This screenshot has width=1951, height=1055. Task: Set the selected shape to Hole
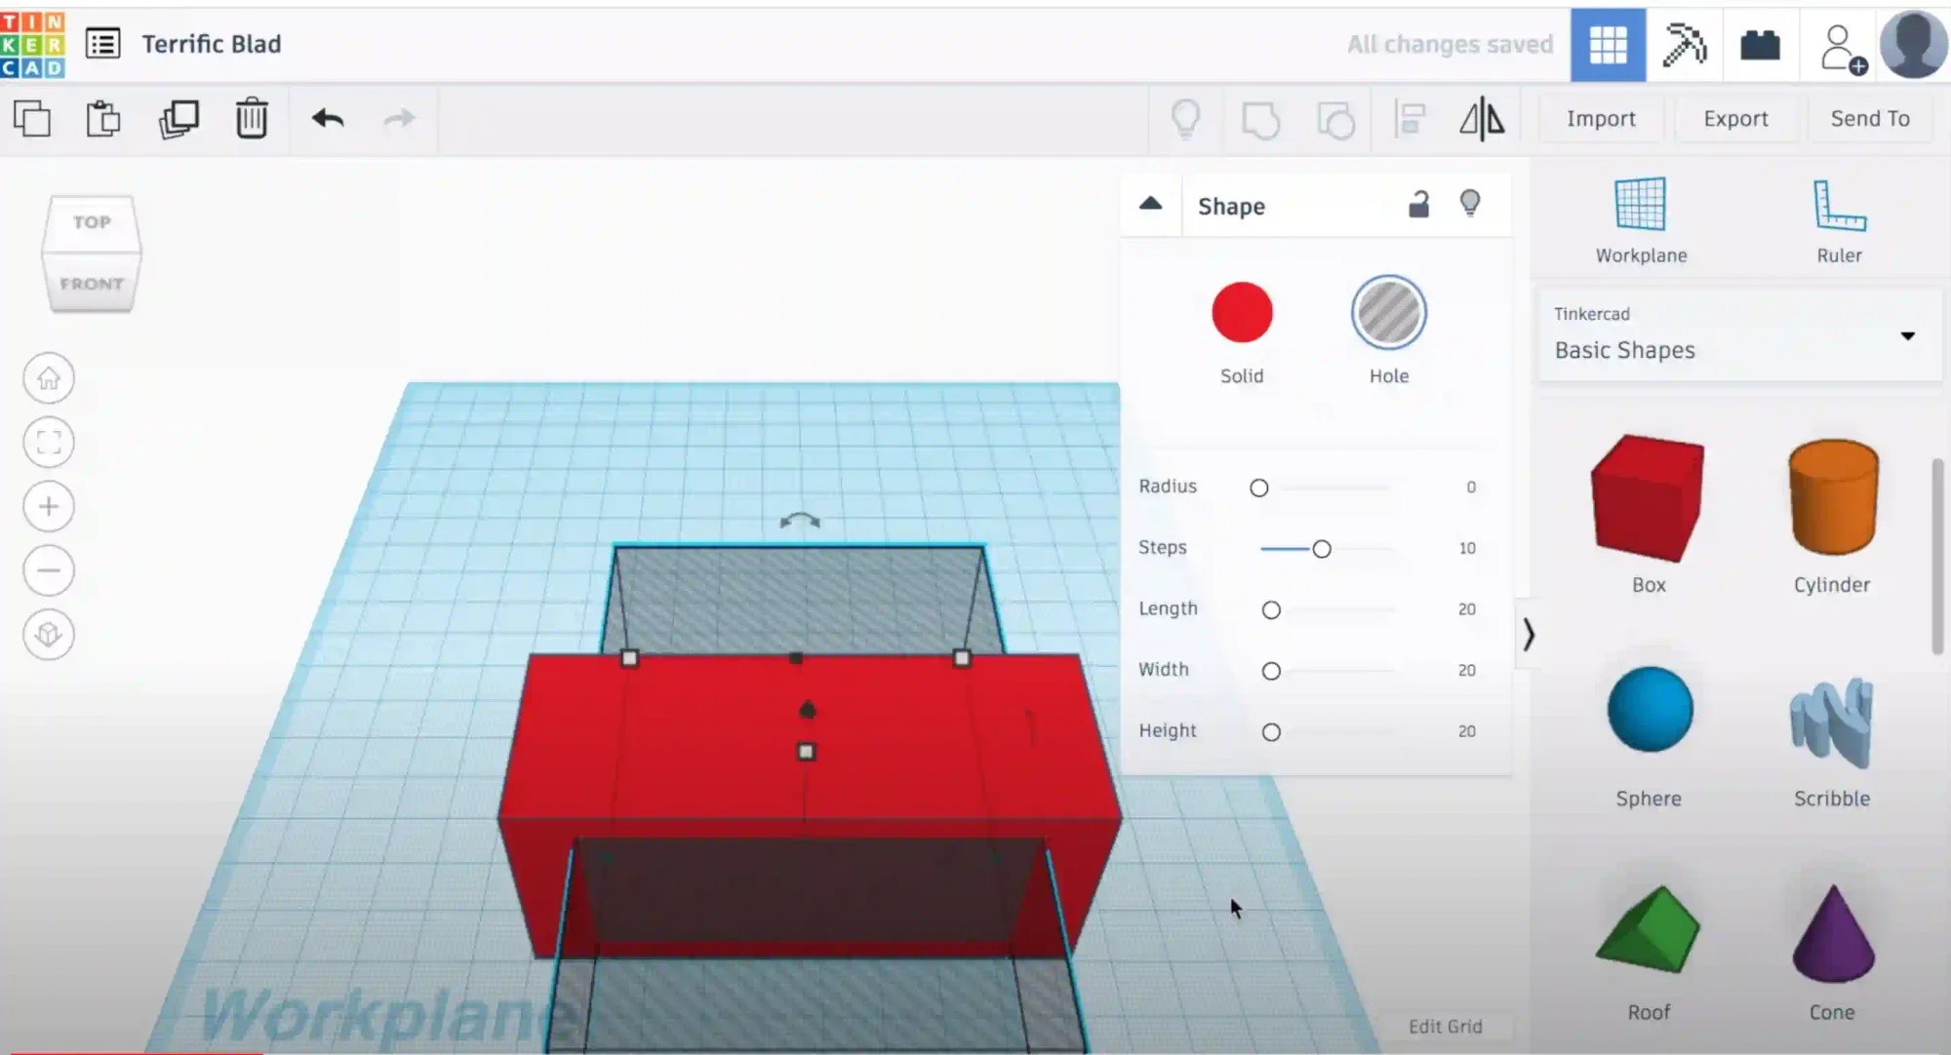(x=1387, y=313)
